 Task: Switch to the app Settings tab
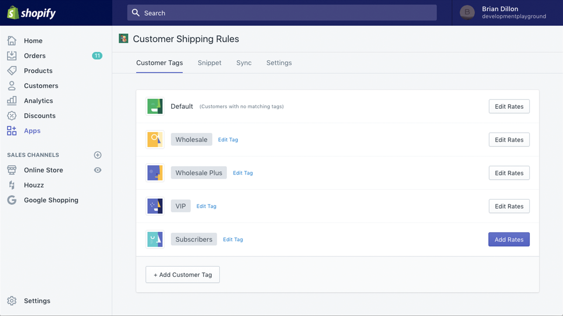pyautogui.click(x=279, y=63)
